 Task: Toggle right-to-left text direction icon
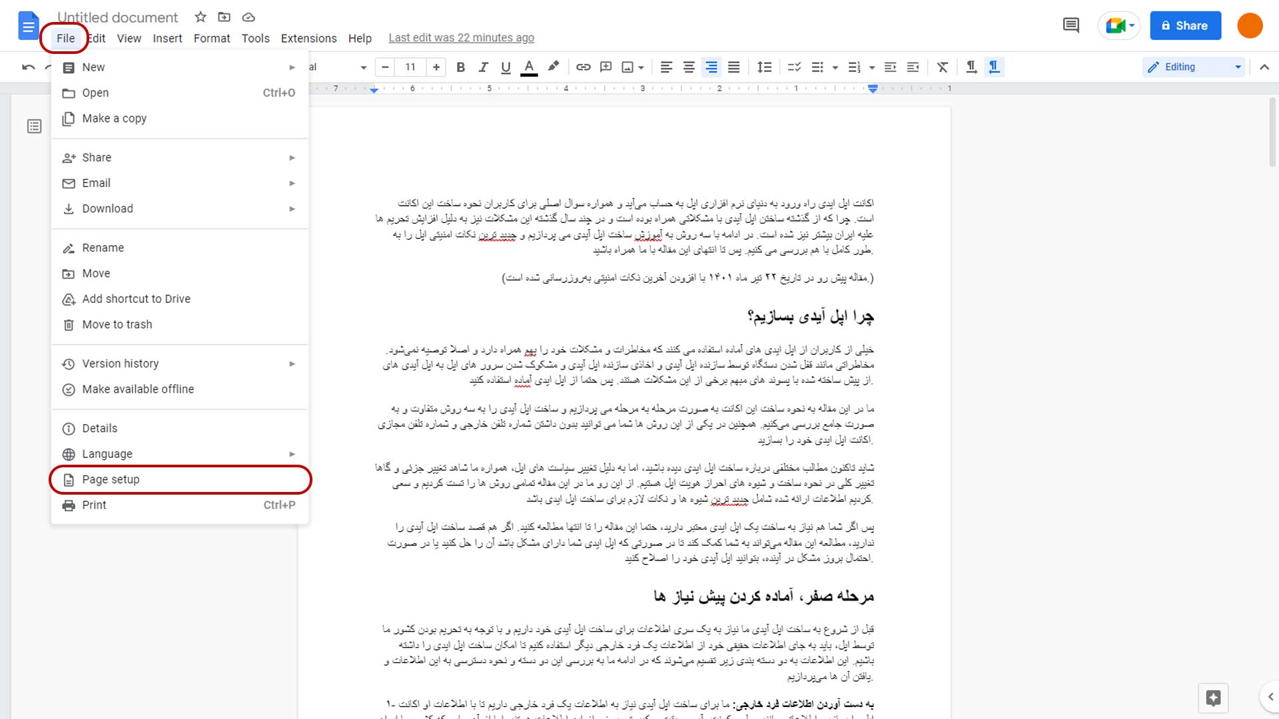click(x=993, y=67)
